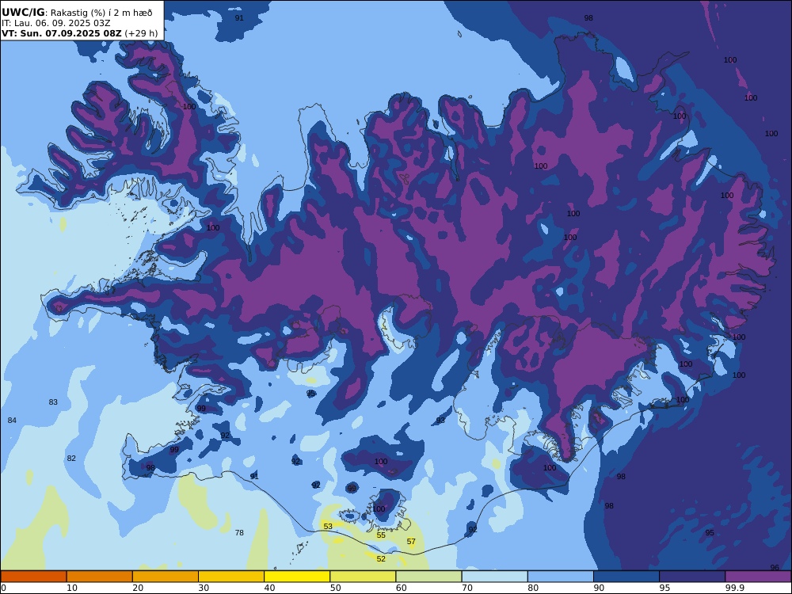Click the purple legend swatch above 99.9
792x594 pixels.
[758, 577]
